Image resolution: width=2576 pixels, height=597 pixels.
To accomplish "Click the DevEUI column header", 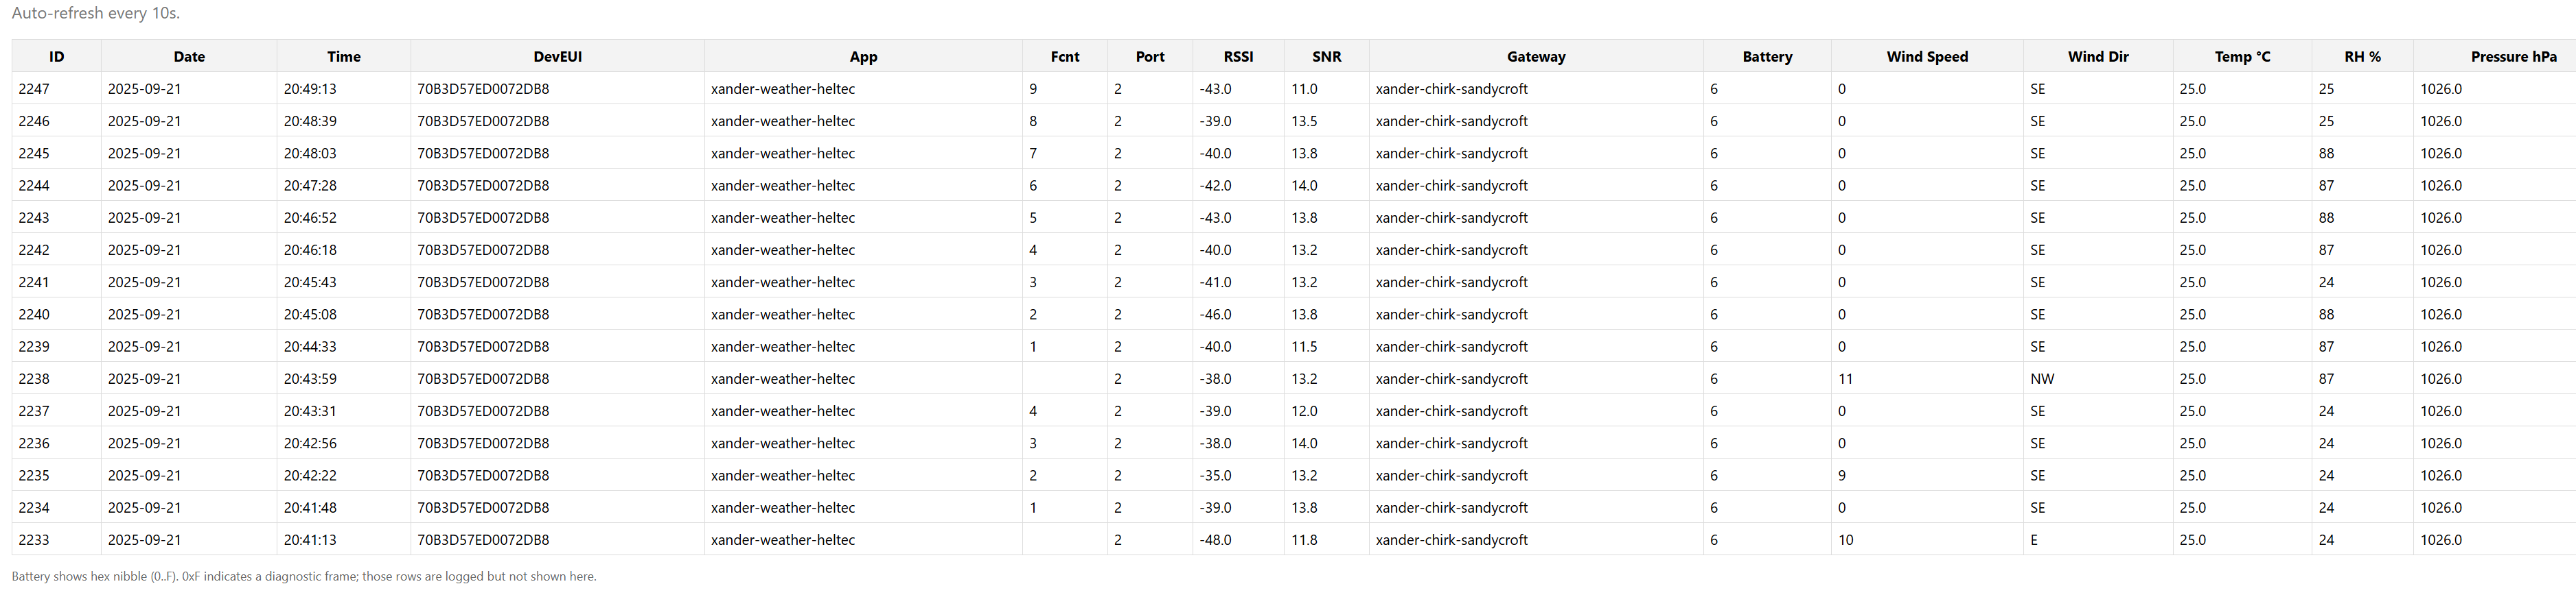I will 557,57.
